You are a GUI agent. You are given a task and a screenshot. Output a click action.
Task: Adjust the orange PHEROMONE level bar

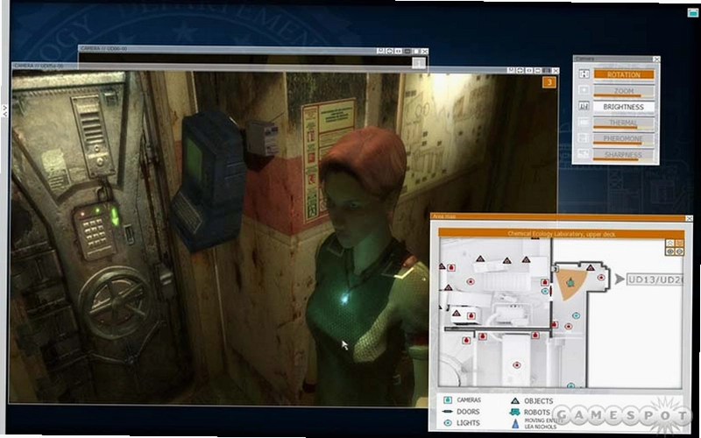click(617, 144)
